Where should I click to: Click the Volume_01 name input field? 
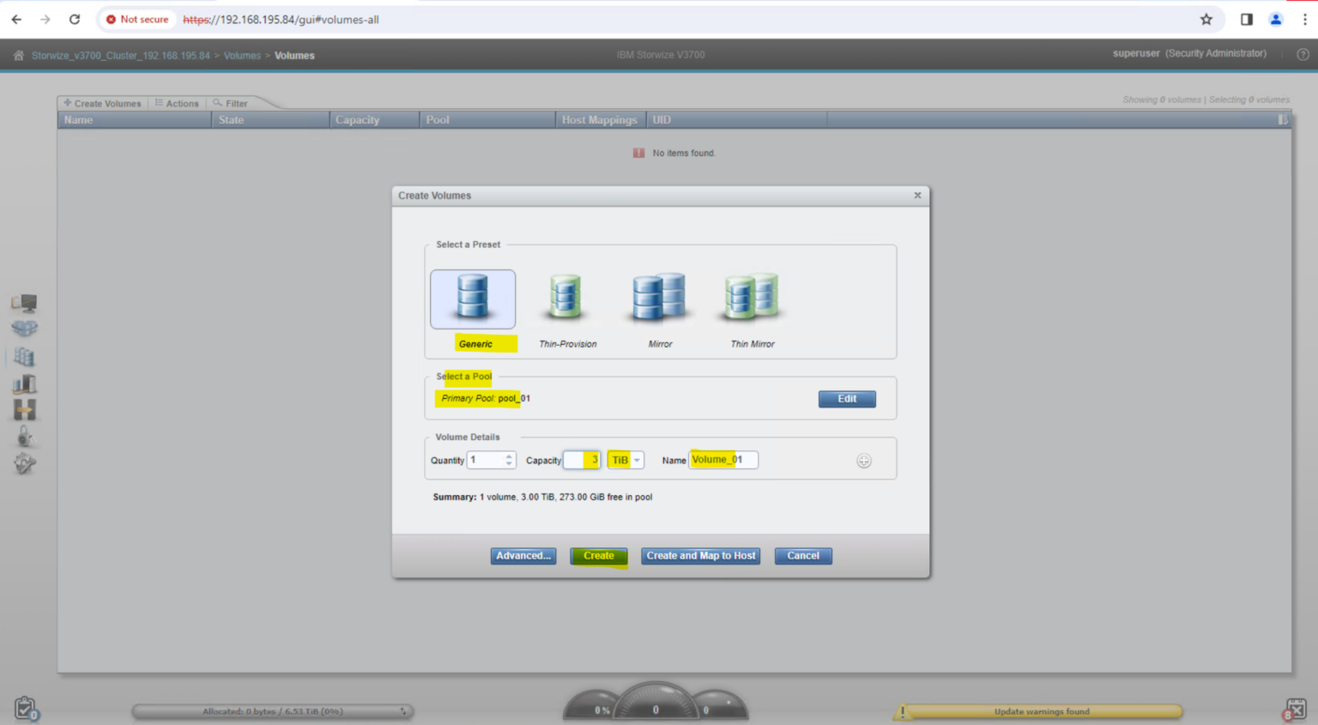tap(722, 460)
